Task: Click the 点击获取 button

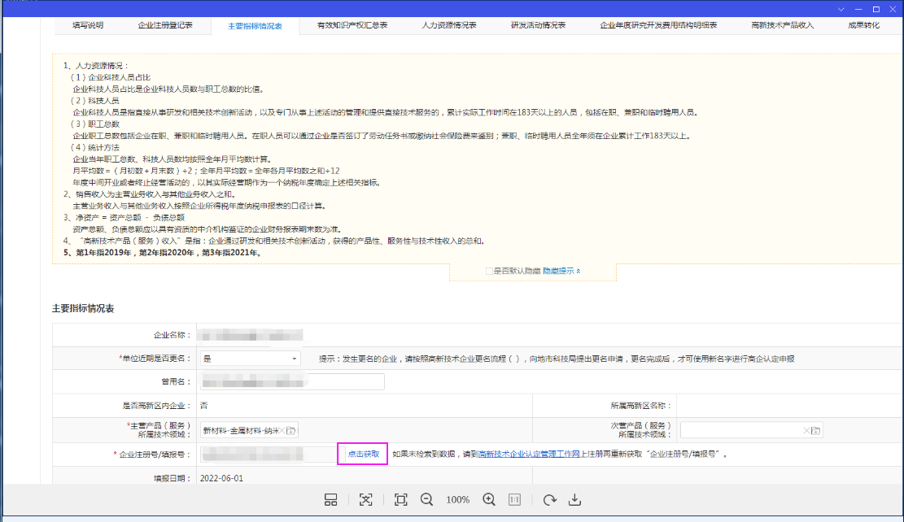Action: pos(361,454)
